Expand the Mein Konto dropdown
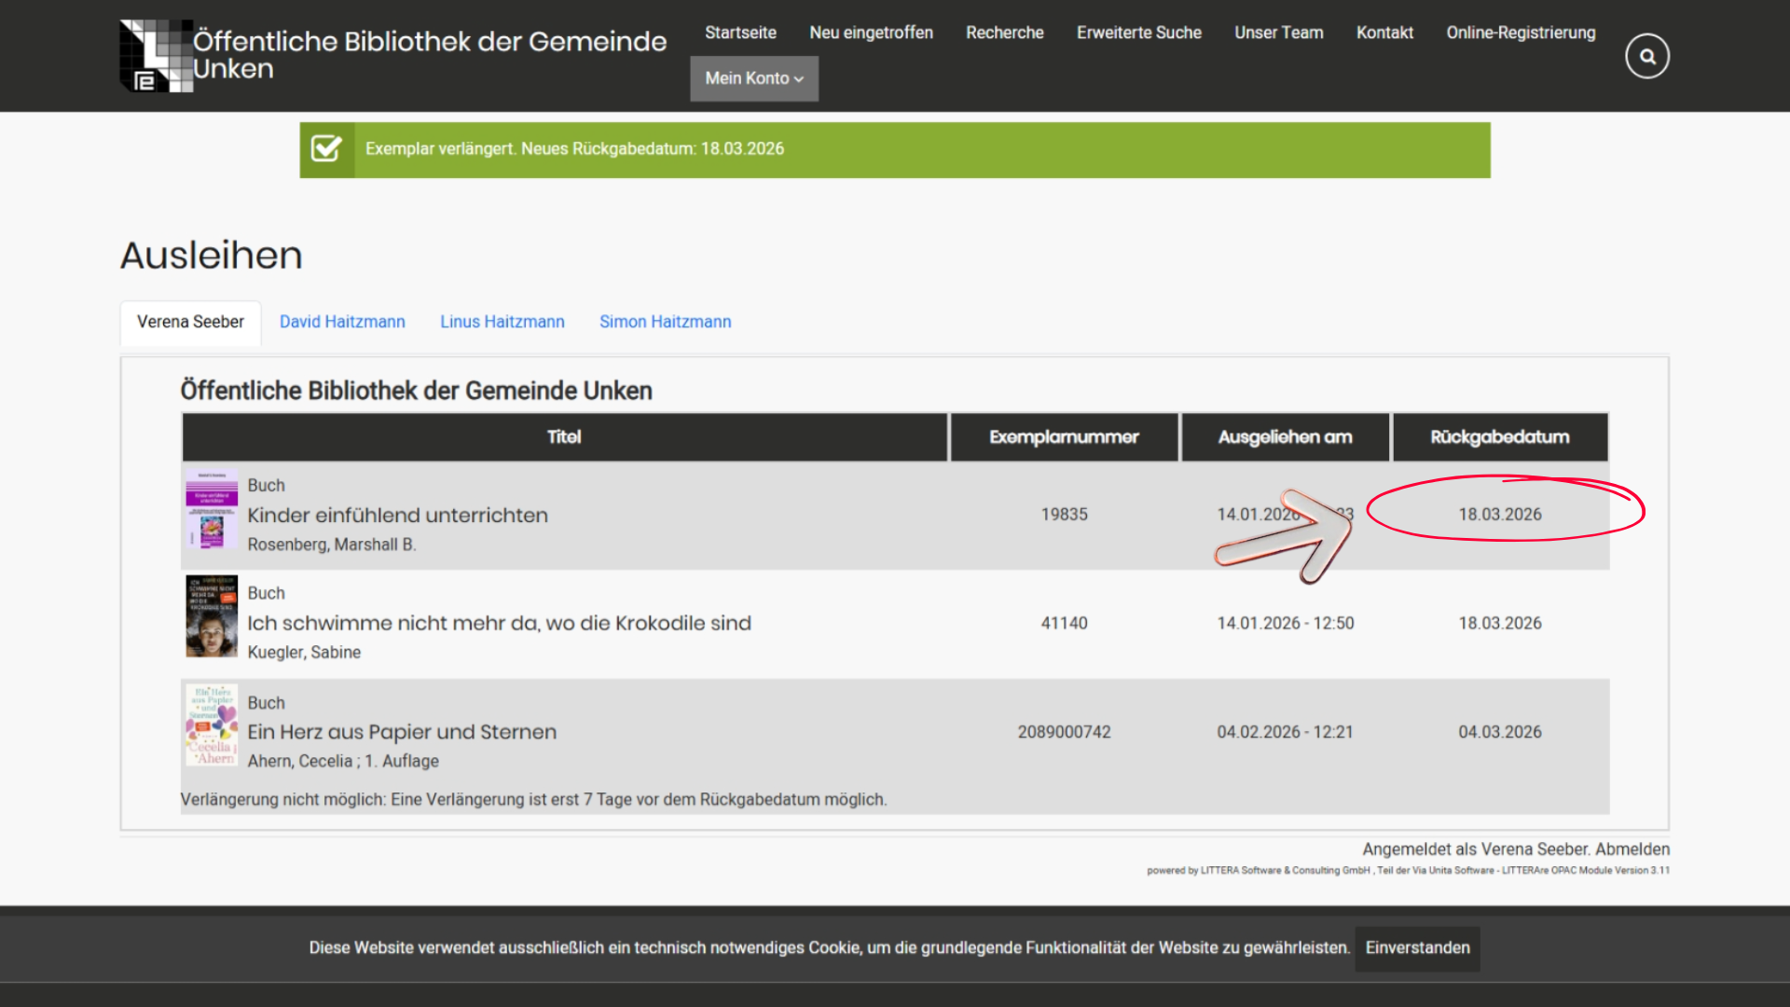The width and height of the screenshot is (1790, 1007). [x=753, y=79]
